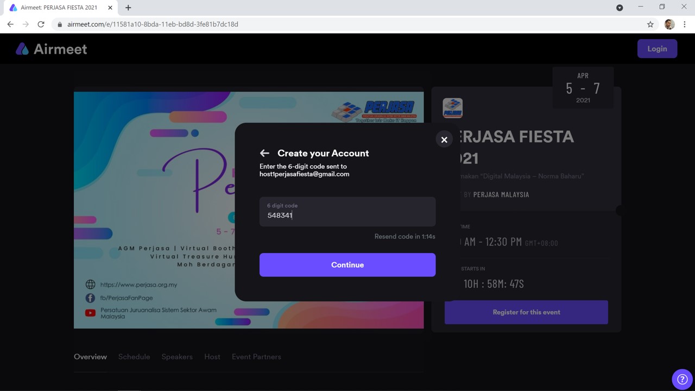Click the YouTube icon on the event banner
The image size is (695, 391).
pos(90,313)
